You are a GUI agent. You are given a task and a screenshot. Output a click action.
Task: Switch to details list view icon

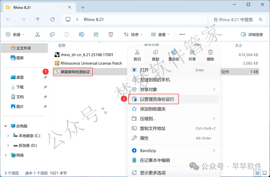coord(257,173)
